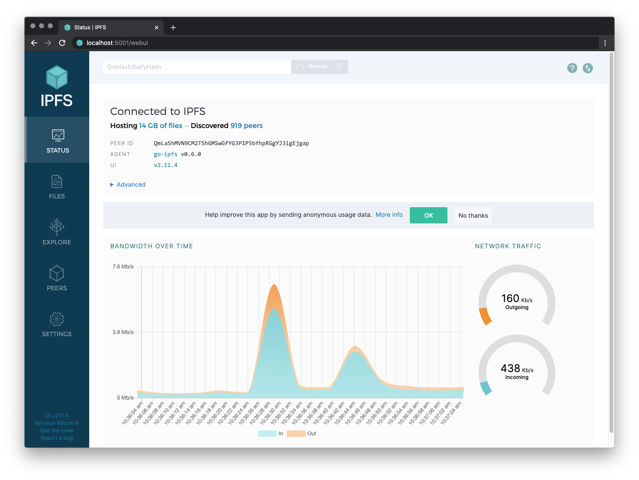Accept anonymous usage data with OK
639x480 pixels.
tap(428, 215)
